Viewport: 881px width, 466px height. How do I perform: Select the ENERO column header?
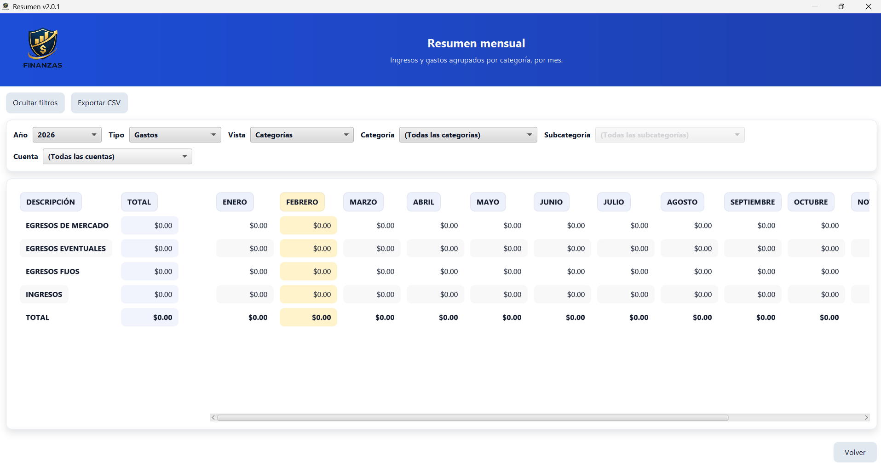point(235,202)
